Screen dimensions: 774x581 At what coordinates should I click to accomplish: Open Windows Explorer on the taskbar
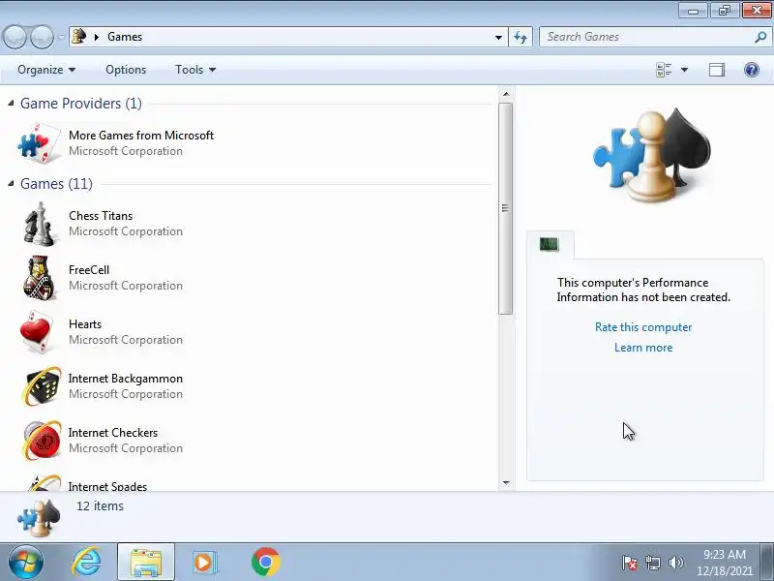tap(146, 562)
